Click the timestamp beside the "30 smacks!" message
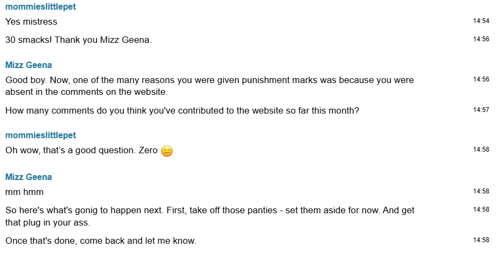Screen dimensions: 497x255 click(x=481, y=39)
